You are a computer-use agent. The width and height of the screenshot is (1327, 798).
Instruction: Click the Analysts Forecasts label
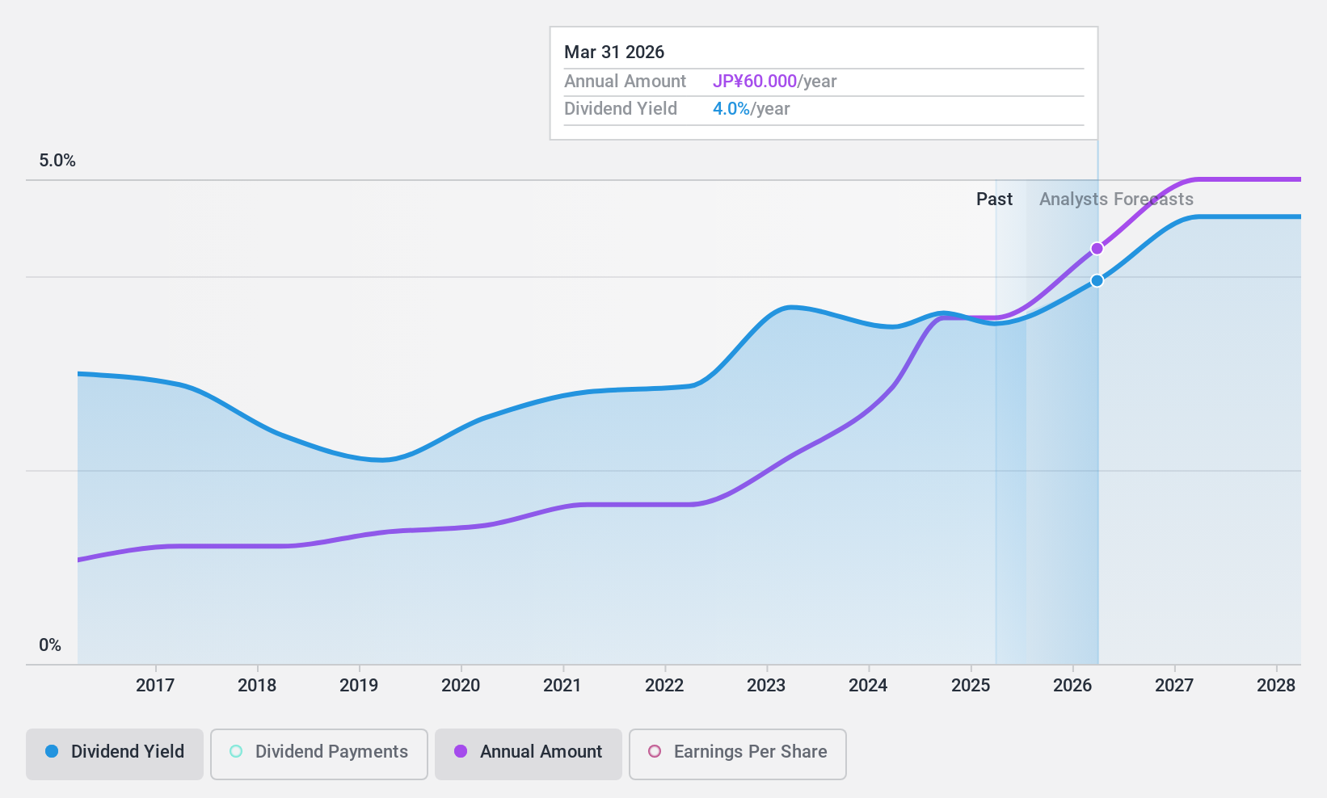tap(1116, 199)
